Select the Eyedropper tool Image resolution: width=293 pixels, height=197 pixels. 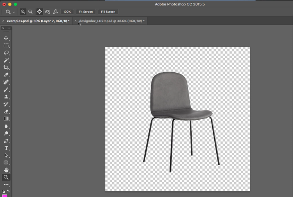[x=6, y=75]
